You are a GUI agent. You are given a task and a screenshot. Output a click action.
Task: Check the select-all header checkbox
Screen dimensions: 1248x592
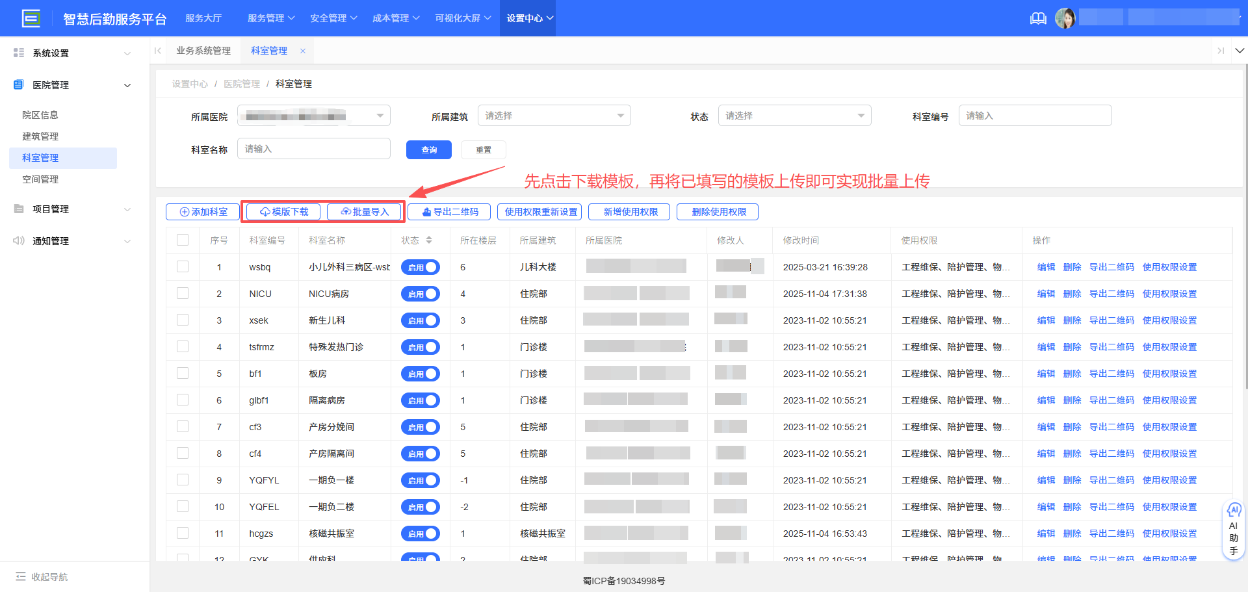coord(183,240)
